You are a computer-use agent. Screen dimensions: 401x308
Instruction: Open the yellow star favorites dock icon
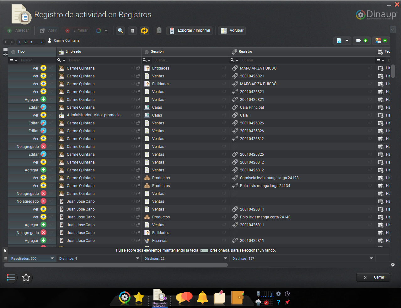point(139,297)
